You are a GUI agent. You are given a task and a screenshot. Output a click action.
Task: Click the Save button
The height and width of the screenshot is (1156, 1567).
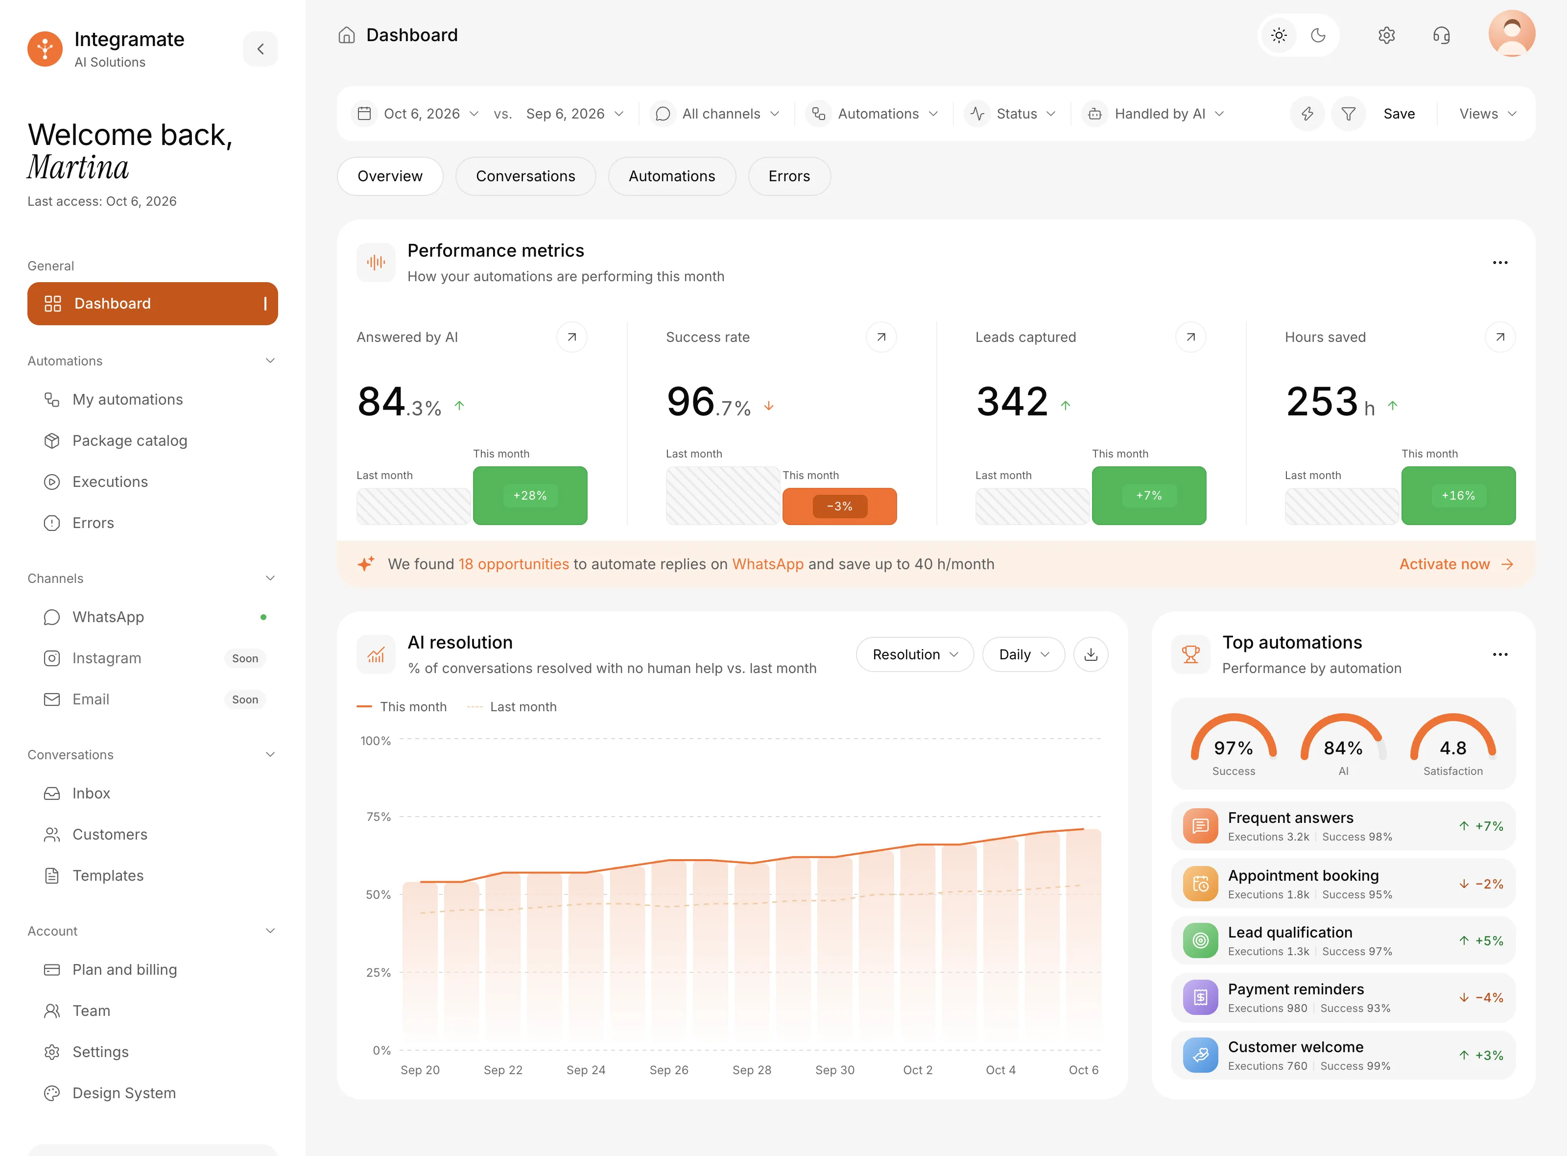coord(1399,114)
